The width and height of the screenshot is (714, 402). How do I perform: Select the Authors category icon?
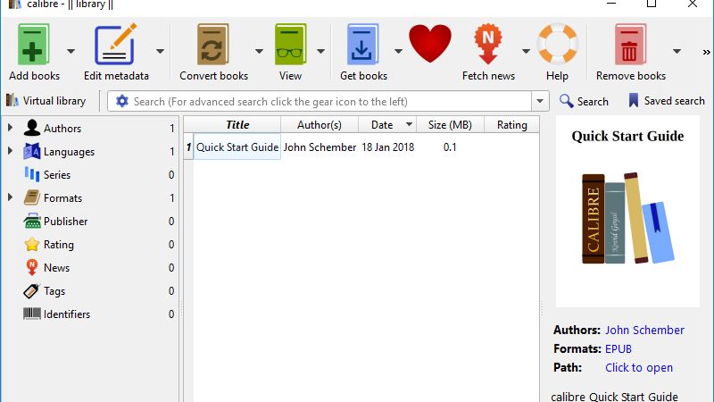coord(32,128)
